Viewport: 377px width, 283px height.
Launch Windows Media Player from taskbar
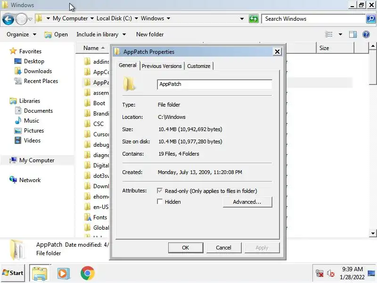(x=64, y=274)
